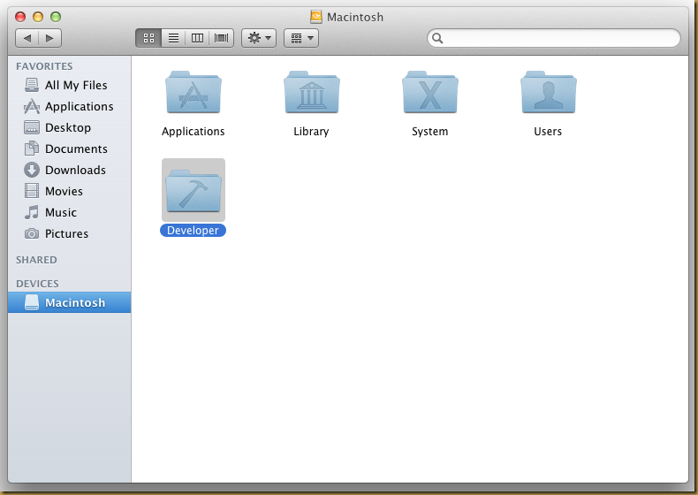Click the FAVORITES section header
This screenshot has width=698, height=495.
44,66
